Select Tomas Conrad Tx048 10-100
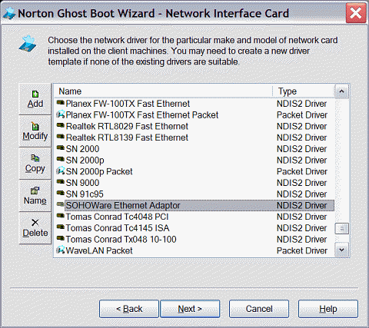 [x=194, y=239]
